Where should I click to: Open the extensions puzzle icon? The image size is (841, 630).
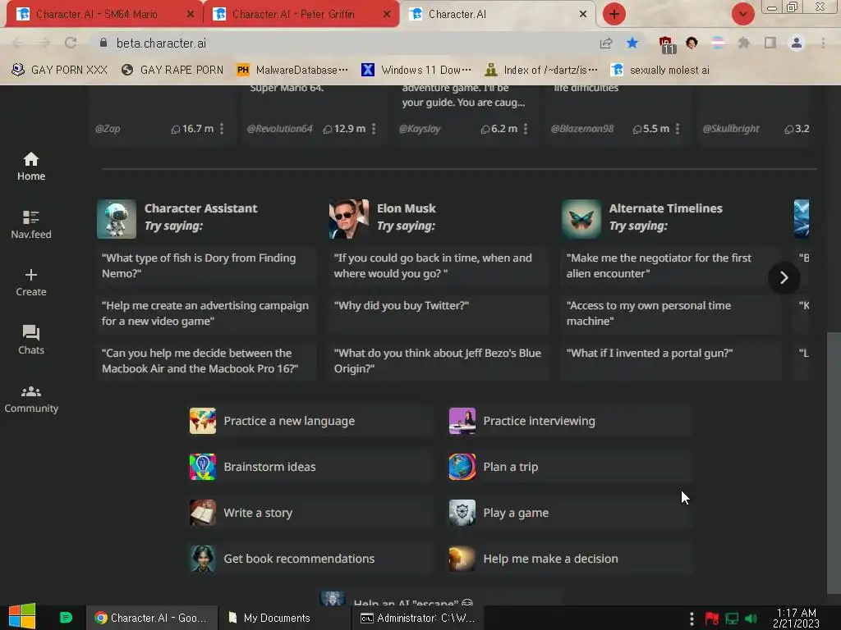point(744,43)
